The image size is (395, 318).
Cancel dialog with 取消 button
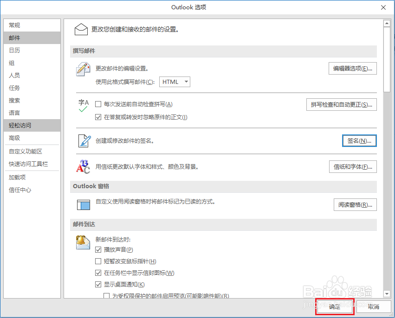point(374,307)
